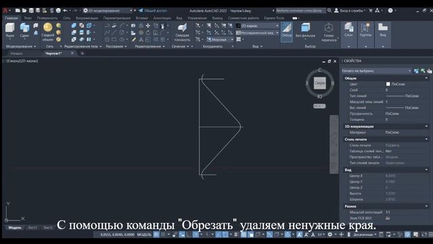Toggle dynamic input in status bar

[182, 235]
